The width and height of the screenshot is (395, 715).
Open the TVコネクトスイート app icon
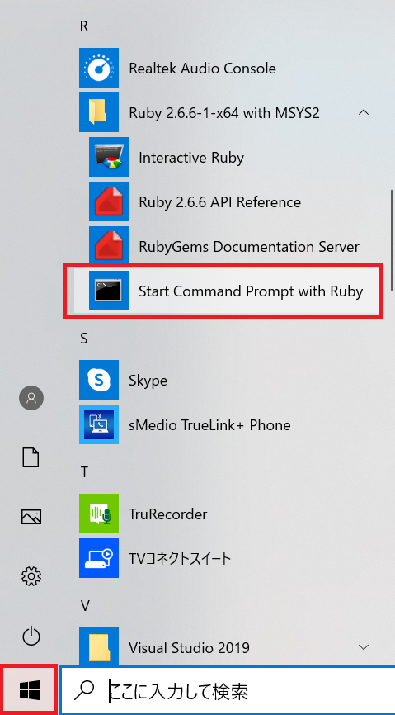(x=99, y=558)
